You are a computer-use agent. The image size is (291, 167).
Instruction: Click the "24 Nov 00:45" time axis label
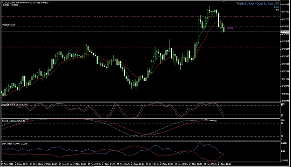coord(22,164)
